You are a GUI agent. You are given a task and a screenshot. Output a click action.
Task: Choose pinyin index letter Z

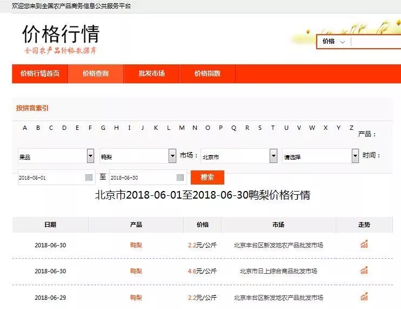[351, 128]
